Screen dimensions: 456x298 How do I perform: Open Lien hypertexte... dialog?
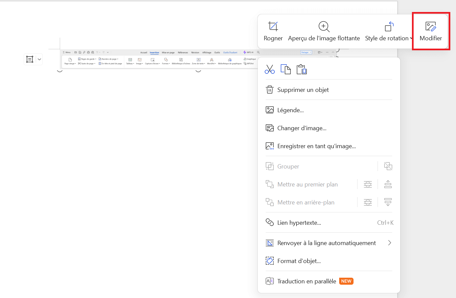299,223
